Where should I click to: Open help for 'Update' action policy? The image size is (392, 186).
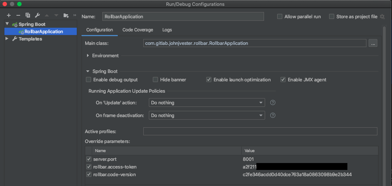pos(272,102)
